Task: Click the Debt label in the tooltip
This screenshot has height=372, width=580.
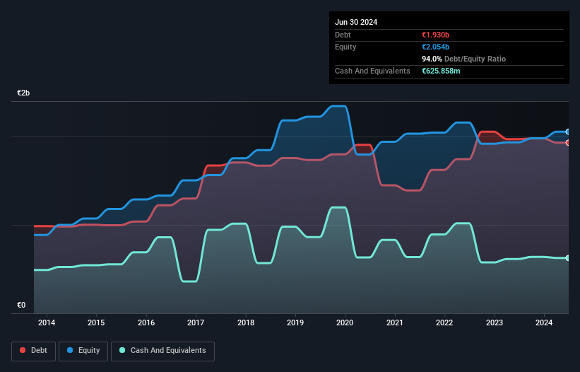Action: click(343, 35)
